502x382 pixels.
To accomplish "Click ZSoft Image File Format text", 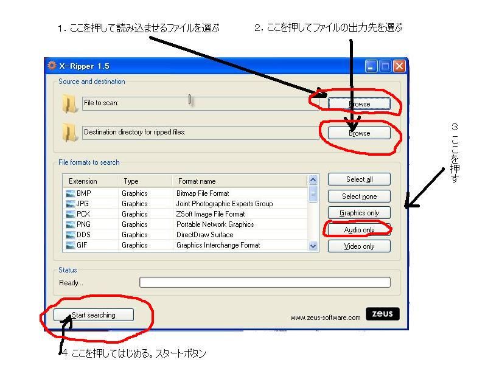I will click(211, 214).
